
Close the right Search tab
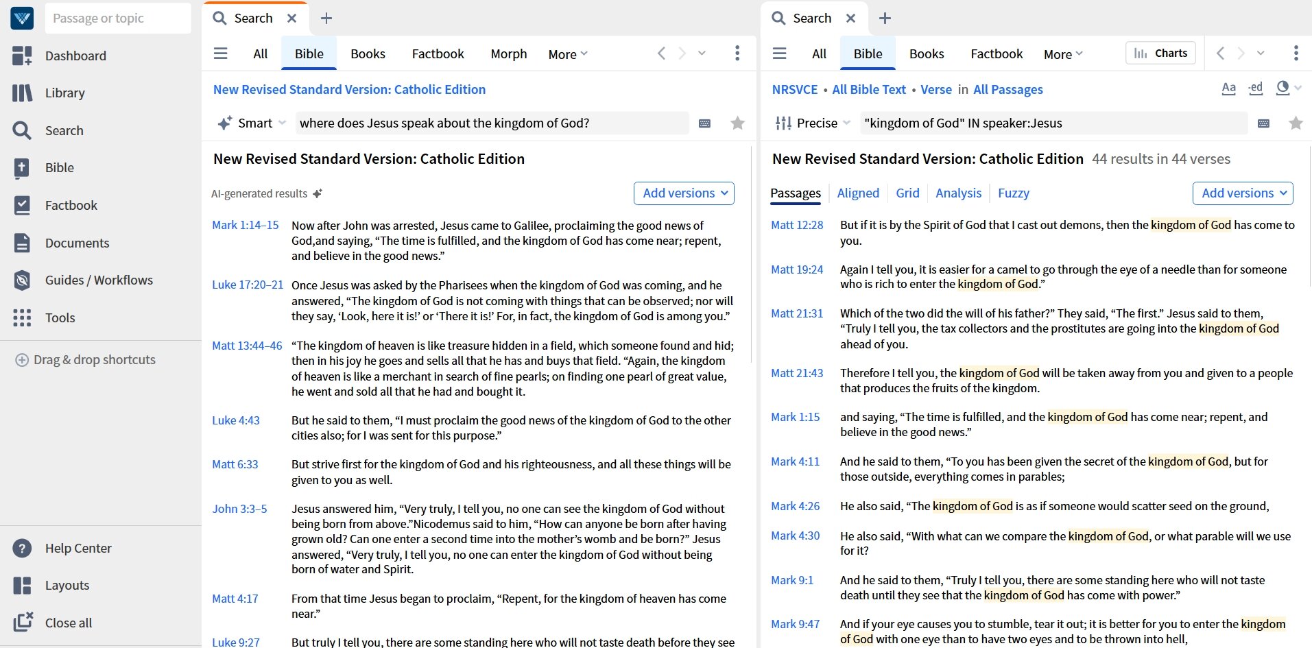(851, 19)
